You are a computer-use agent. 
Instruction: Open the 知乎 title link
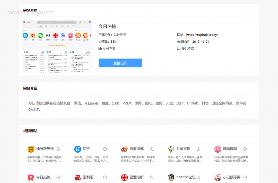86,149
